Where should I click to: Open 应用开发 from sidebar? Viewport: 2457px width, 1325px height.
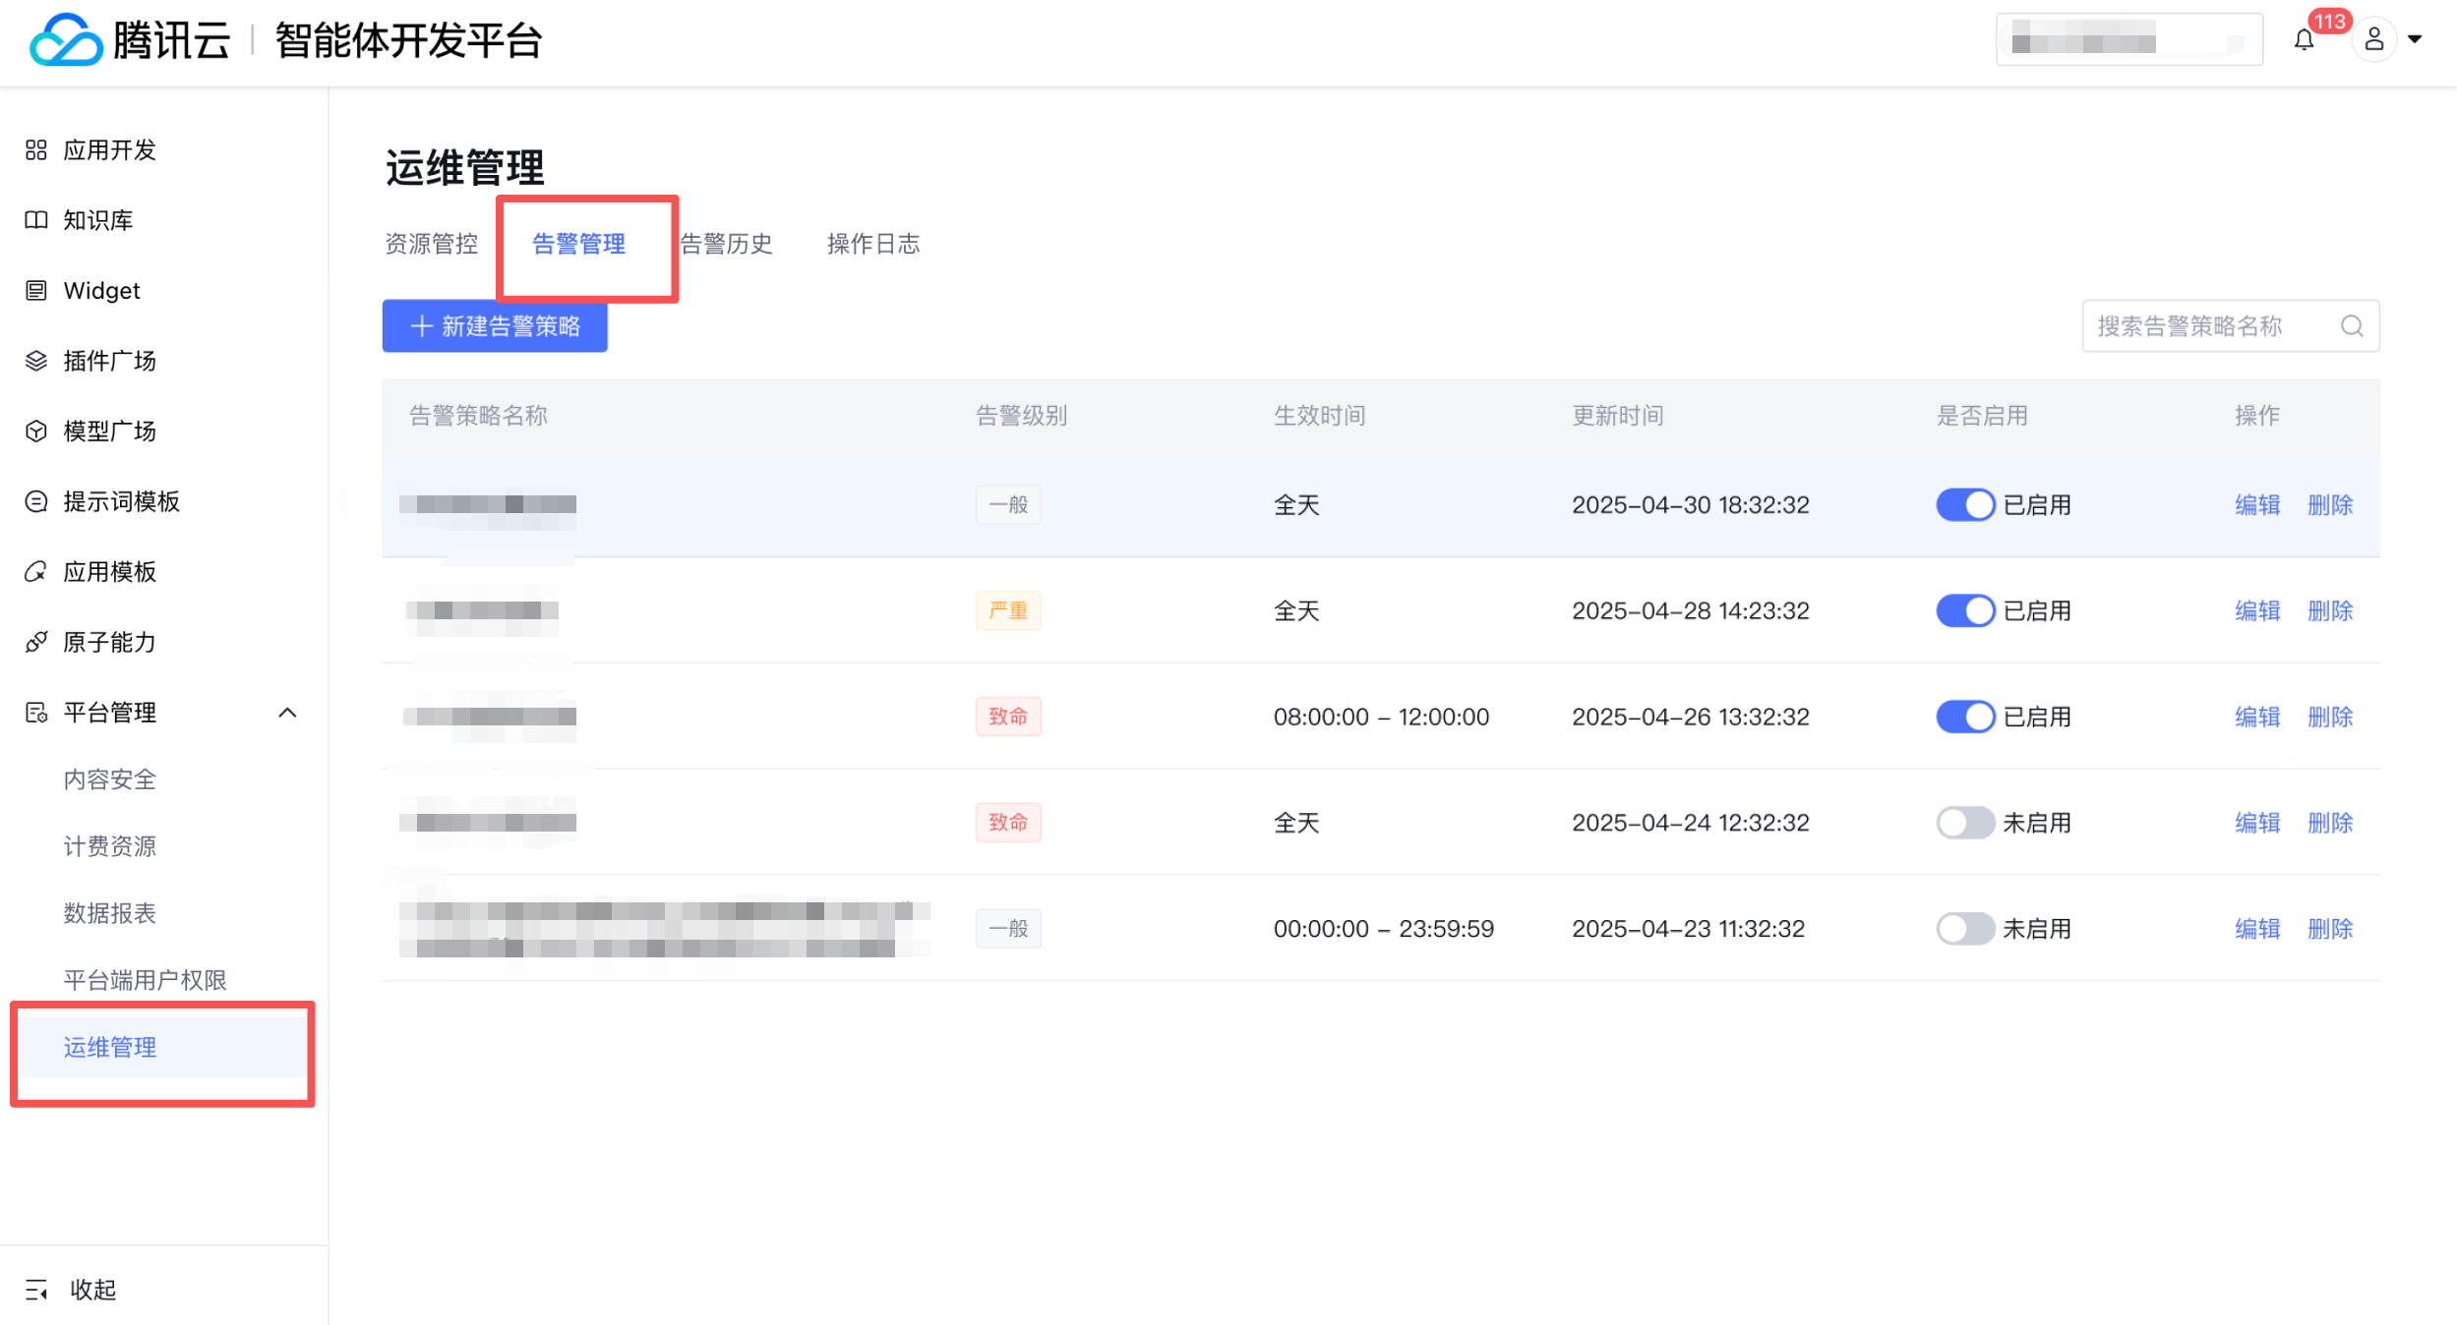click(109, 150)
